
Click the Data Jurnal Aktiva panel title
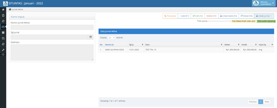tap(109, 31)
